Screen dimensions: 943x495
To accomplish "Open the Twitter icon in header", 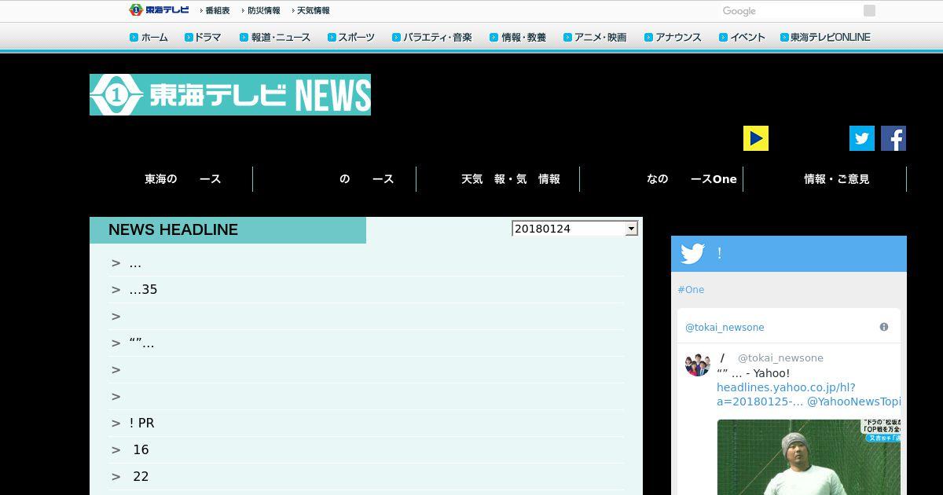I will (x=862, y=138).
